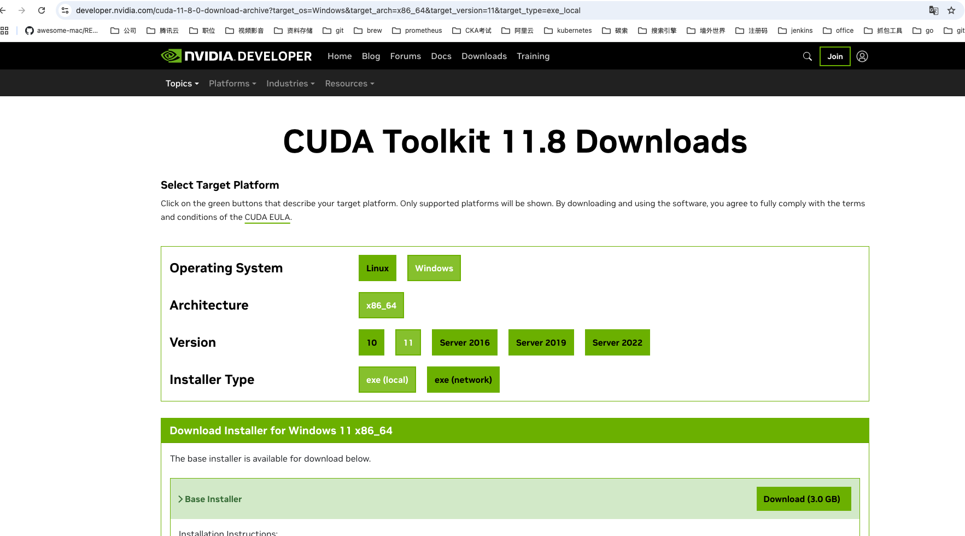Open the 腾讯云 bookmark folder
Image resolution: width=965 pixels, height=536 pixels.
click(162, 31)
